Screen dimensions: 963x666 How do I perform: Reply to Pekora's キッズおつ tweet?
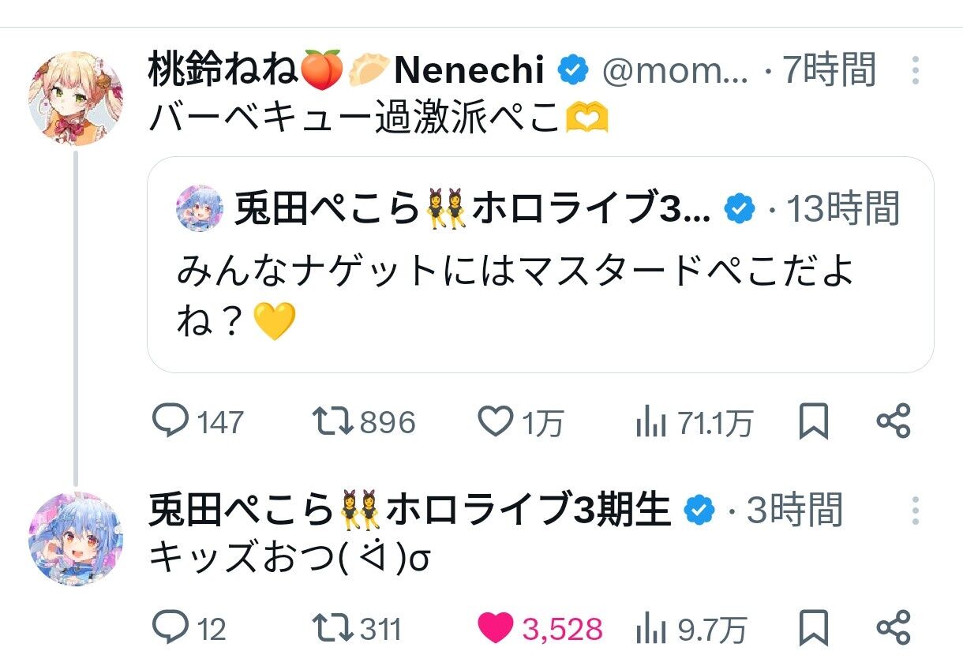tap(168, 628)
